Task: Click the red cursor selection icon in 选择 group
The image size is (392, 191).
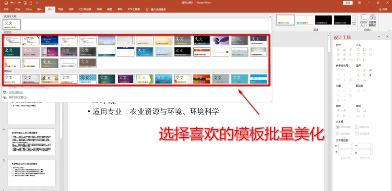Action: point(371,75)
